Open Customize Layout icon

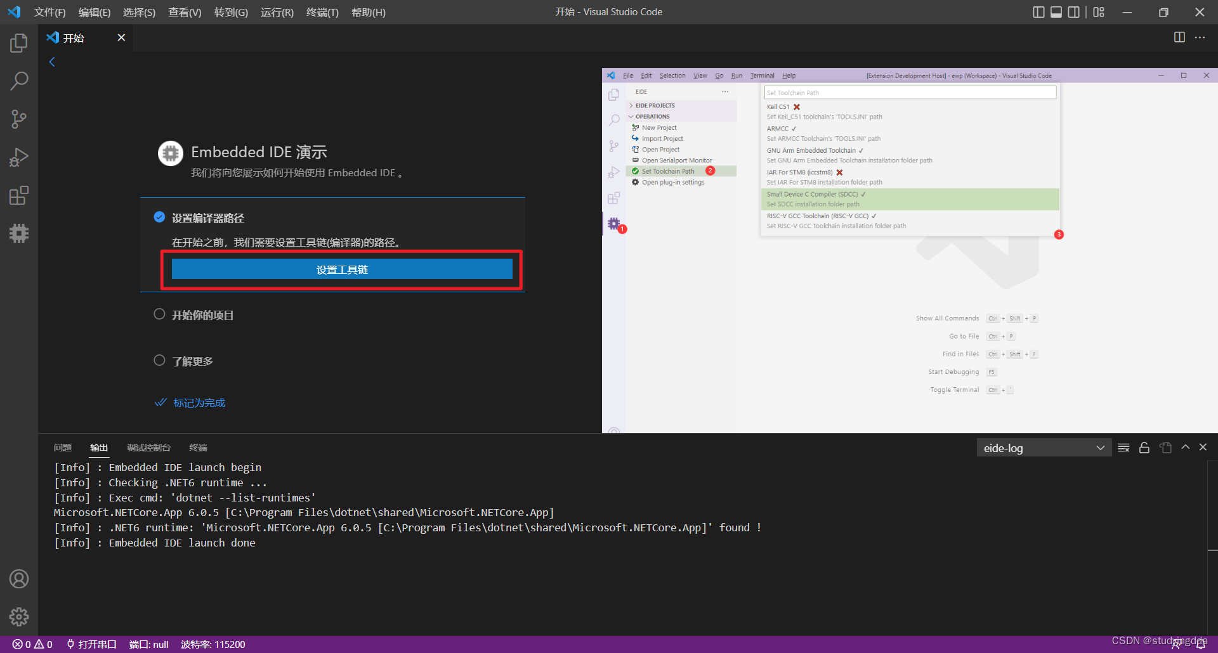pos(1099,12)
